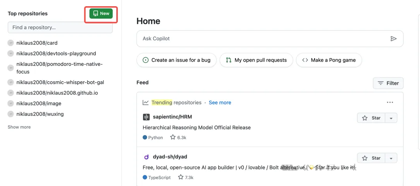Image resolution: width=420 pixels, height=186 pixels.
Task: Open star list dropdown for sapientinc/HRM
Action: tap(391, 118)
